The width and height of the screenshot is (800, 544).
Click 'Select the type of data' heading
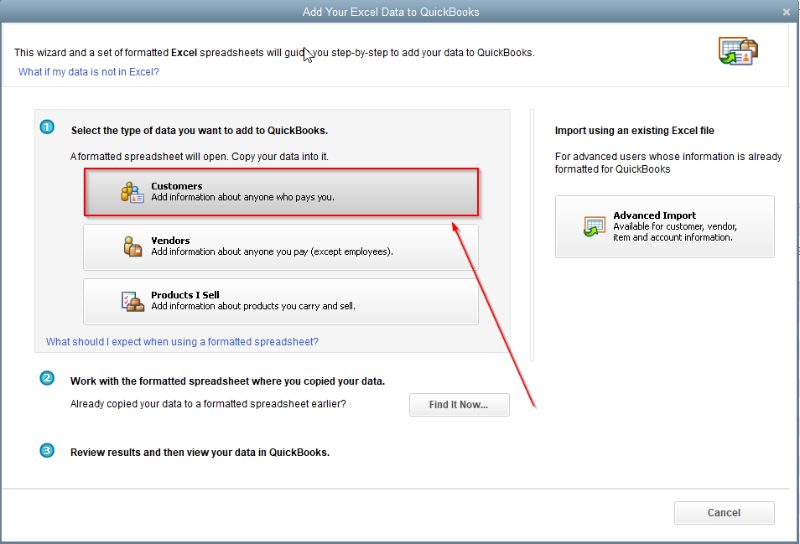pos(200,131)
